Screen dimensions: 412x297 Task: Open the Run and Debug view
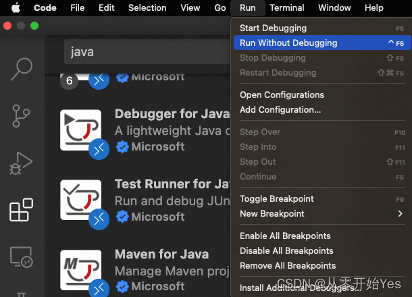21,163
